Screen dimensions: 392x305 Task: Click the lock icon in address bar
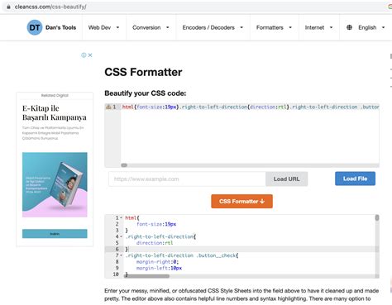click(x=8, y=7)
